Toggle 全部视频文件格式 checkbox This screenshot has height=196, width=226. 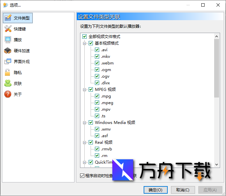coord(84,36)
